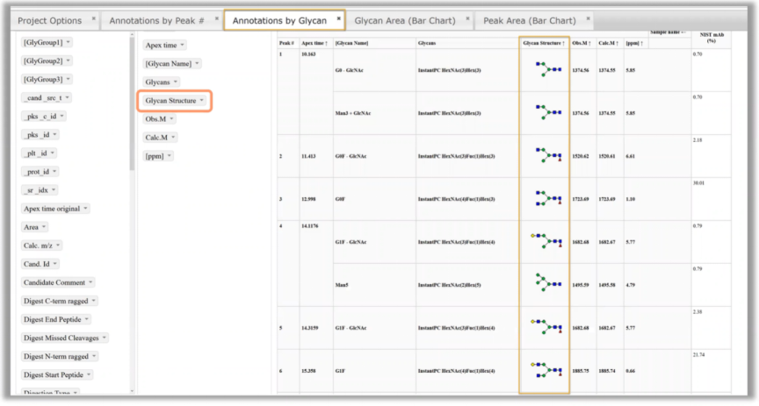The image size is (759, 406).
Task: Open the Candidate Comment field dropdown
Action: (90, 282)
